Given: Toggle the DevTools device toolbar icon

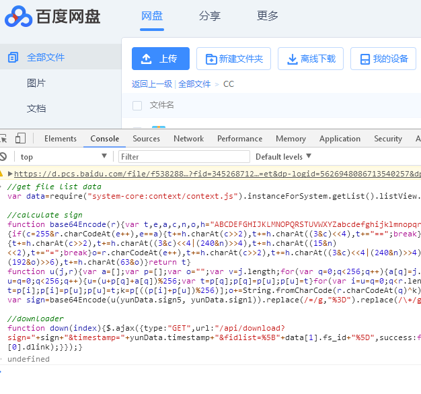Looking at the screenshot, I should coord(20,138).
